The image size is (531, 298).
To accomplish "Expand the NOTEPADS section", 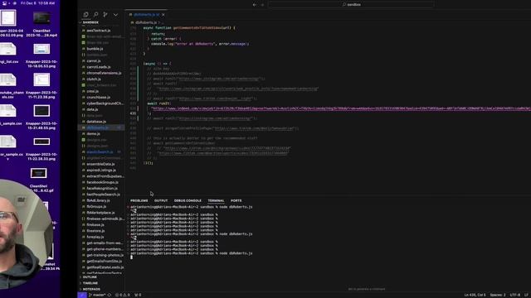I will pos(91,289).
